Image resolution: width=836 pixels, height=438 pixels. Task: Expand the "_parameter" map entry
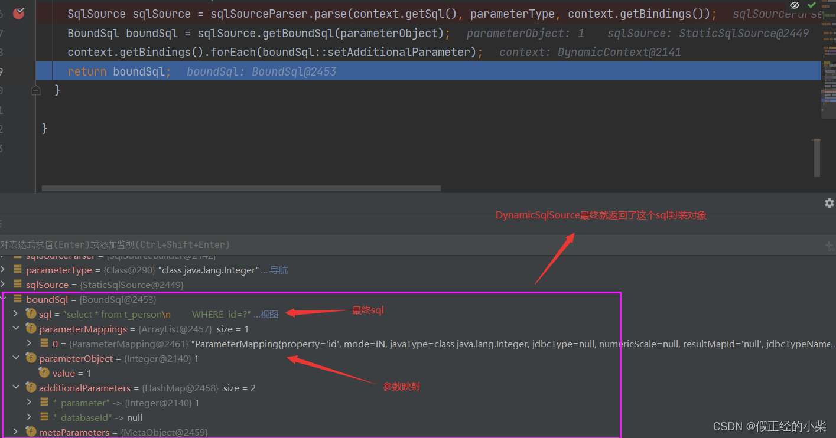tap(29, 403)
